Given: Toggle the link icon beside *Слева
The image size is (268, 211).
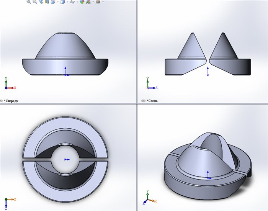Looking at the screenshot, I should coord(144,101).
